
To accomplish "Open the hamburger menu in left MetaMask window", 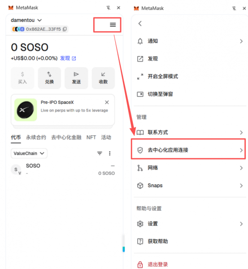I will click(x=113, y=25).
